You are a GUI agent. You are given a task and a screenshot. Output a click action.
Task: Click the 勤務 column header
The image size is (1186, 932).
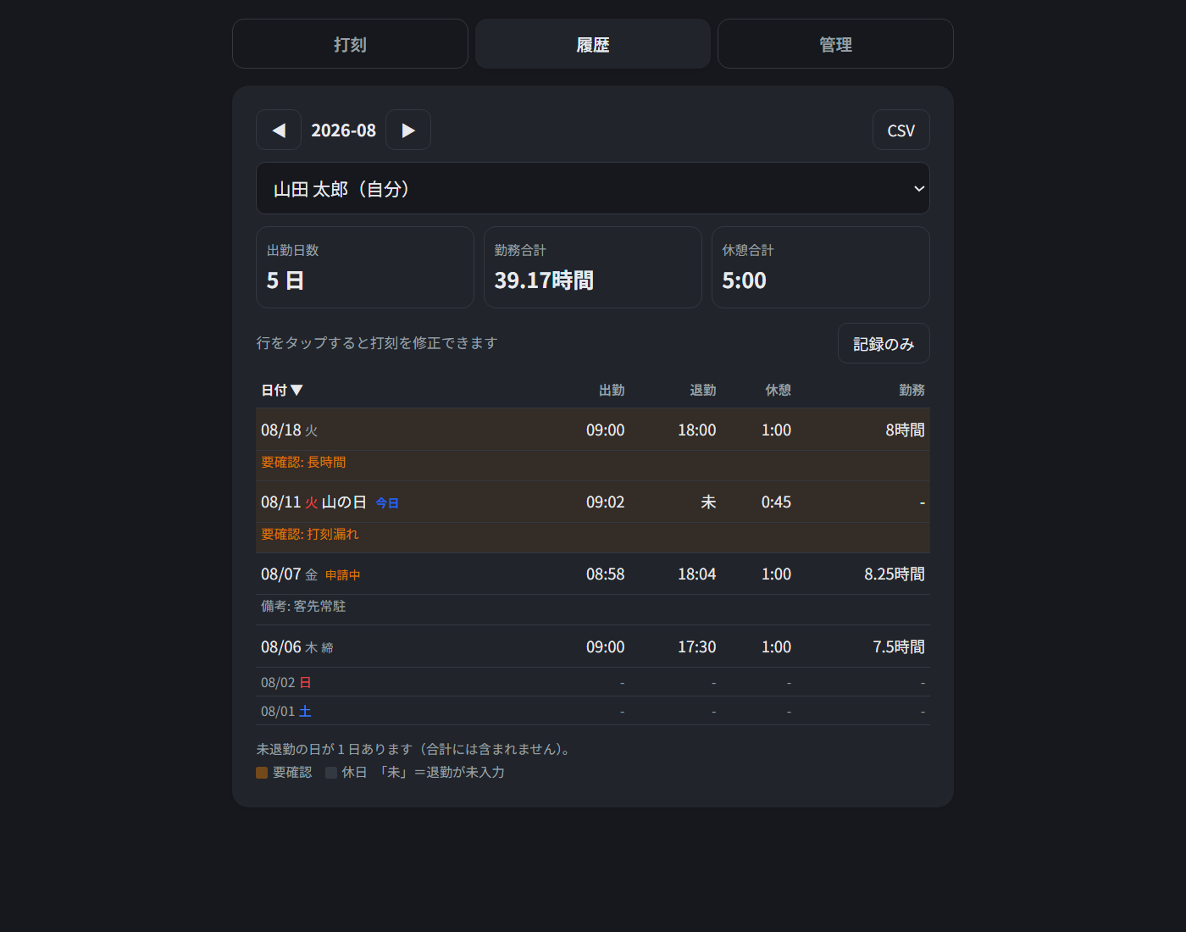tap(912, 390)
